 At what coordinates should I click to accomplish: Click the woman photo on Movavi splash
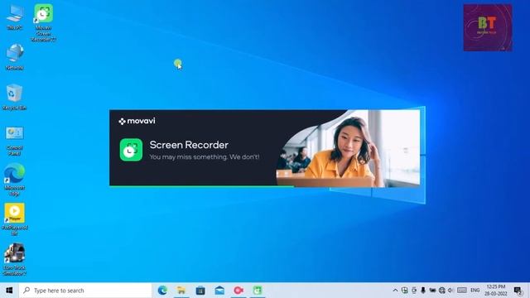pyautogui.click(x=348, y=148)
